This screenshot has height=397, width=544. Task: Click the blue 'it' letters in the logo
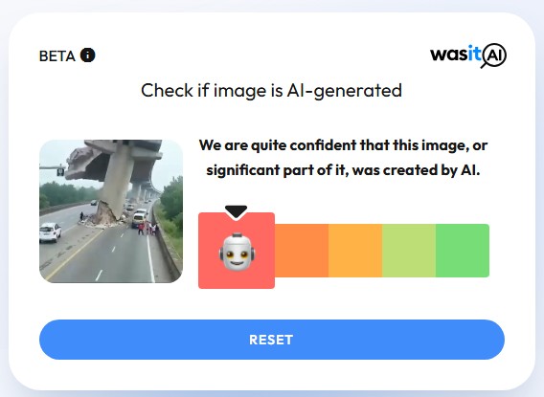click(474, 54)
